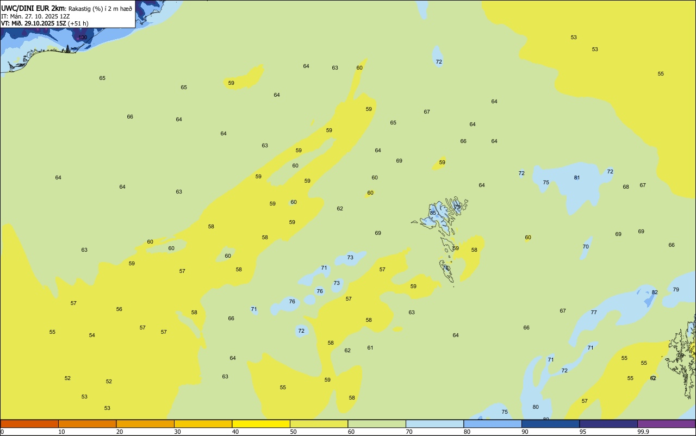Click the map title 'UWC/DINI EUR 2km'
The height and width of the screenshot is (436, 696).
point(33,8)
